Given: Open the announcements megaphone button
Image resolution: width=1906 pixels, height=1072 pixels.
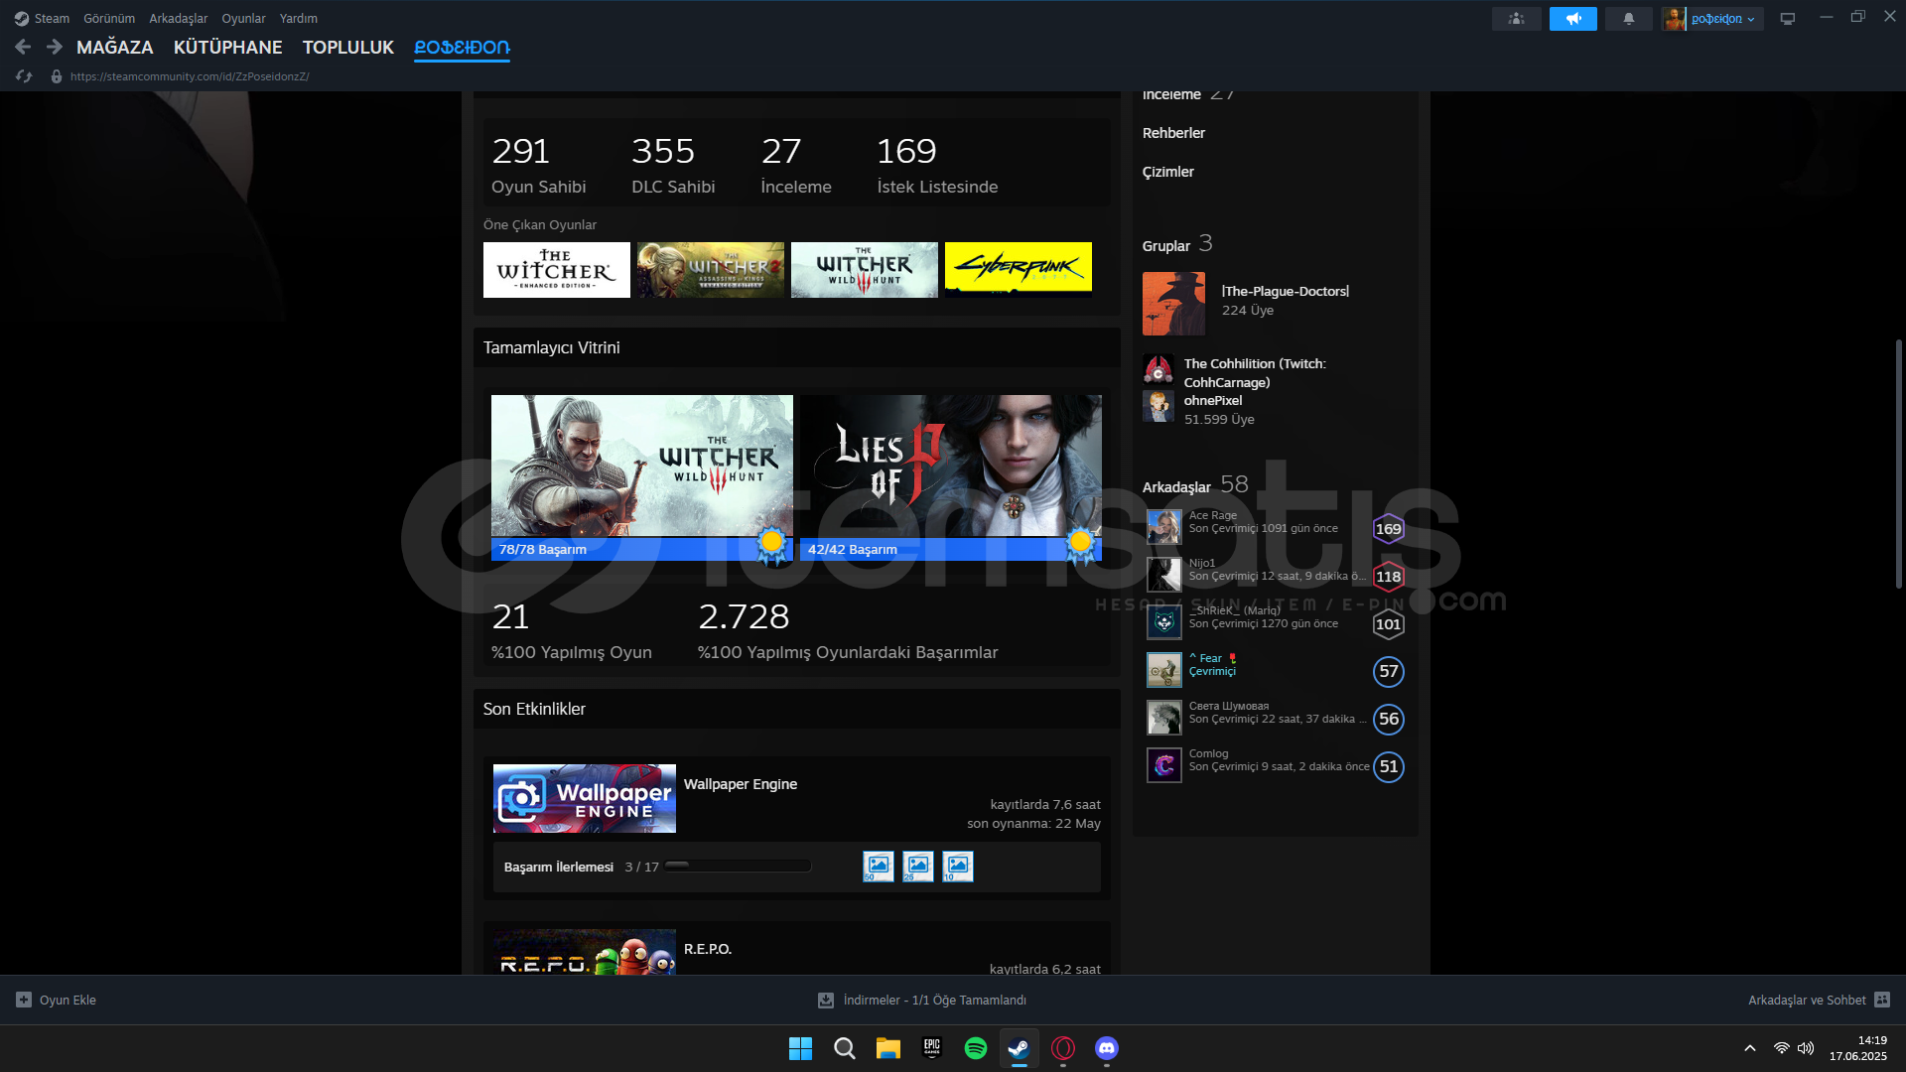Looking at the screenshot, I should (1573, 19).
